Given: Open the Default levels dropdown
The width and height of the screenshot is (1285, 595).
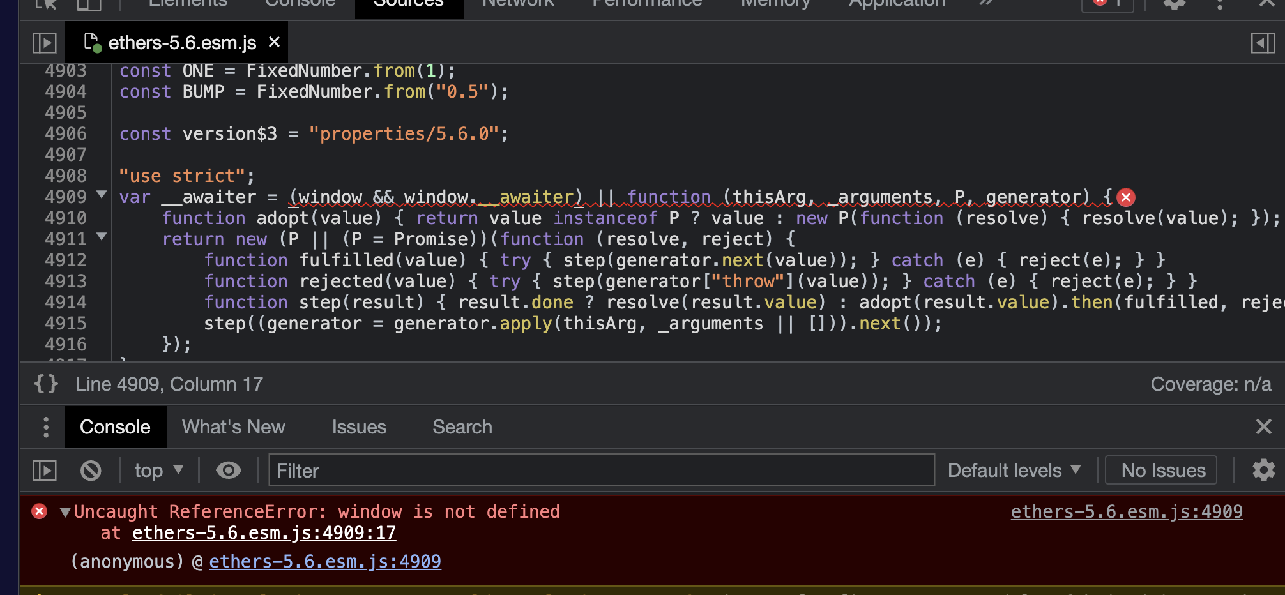Looking at the screenshot, I should pyautogui.click(x=1014, y=471).
